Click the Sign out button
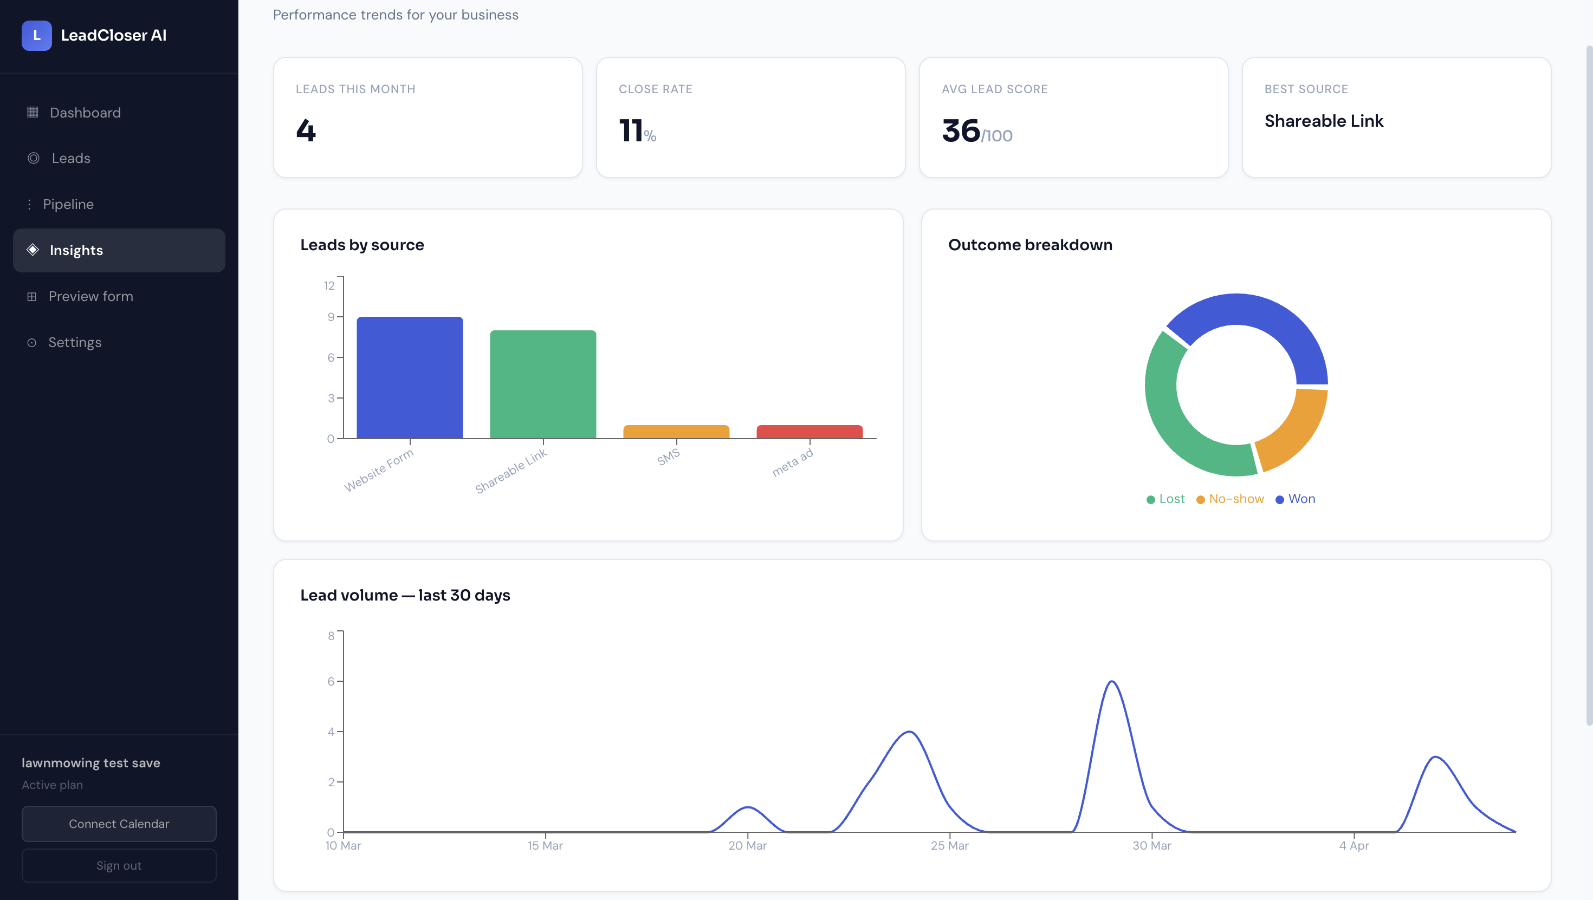The image size is (1593, 900). click(119, 865)
